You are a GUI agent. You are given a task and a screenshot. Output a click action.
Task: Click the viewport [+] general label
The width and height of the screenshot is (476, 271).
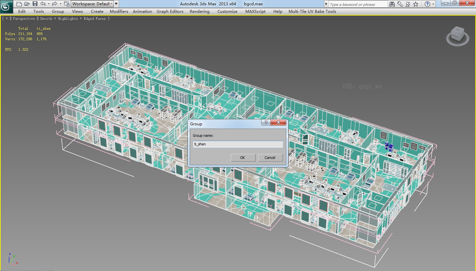pos(7,19)
